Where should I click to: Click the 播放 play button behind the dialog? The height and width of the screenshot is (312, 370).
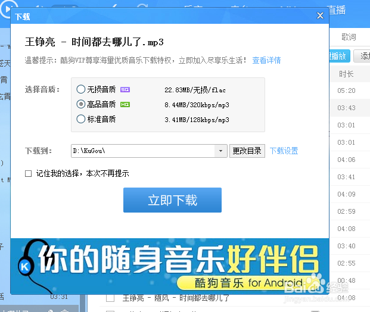click(340, 56)
